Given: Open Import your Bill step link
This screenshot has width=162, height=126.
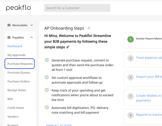Looking at the screenshot, I should 149,77.
